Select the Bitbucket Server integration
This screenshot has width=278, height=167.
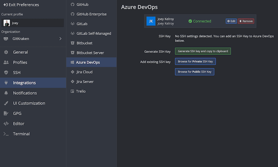[x=90, y=53]
